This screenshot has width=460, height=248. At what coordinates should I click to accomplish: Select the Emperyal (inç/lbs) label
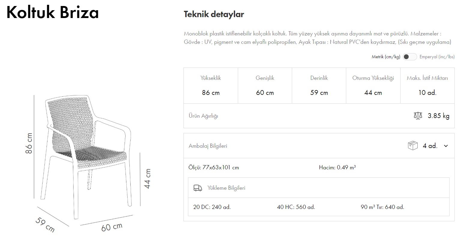pyautogui.click(x=437, y=57)
